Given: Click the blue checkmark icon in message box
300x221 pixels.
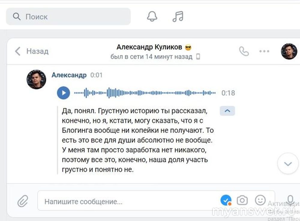Looking at the screenshot, I should pyautogui.click(x=226, y=200).
